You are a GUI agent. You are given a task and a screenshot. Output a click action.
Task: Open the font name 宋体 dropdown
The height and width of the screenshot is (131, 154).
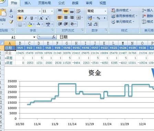(40, 11)
